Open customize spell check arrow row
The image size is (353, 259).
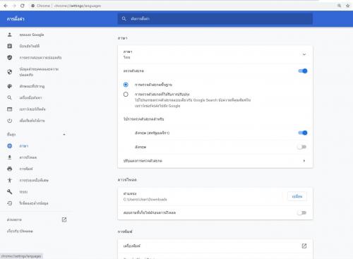click(304, 161)
